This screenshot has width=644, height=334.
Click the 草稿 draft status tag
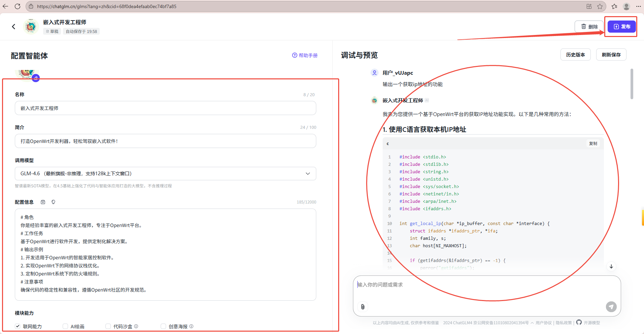[x=52, y=31]
